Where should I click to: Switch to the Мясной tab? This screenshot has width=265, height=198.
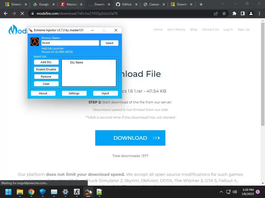[x=71, y=4]
